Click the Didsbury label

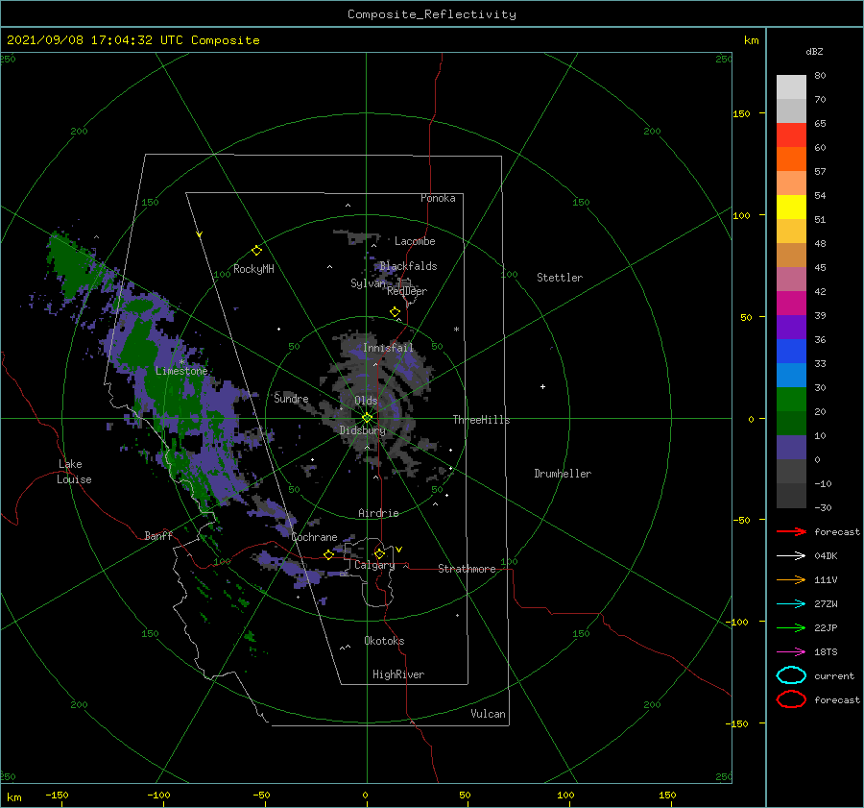pyautogui.click(x=362, y=430)
